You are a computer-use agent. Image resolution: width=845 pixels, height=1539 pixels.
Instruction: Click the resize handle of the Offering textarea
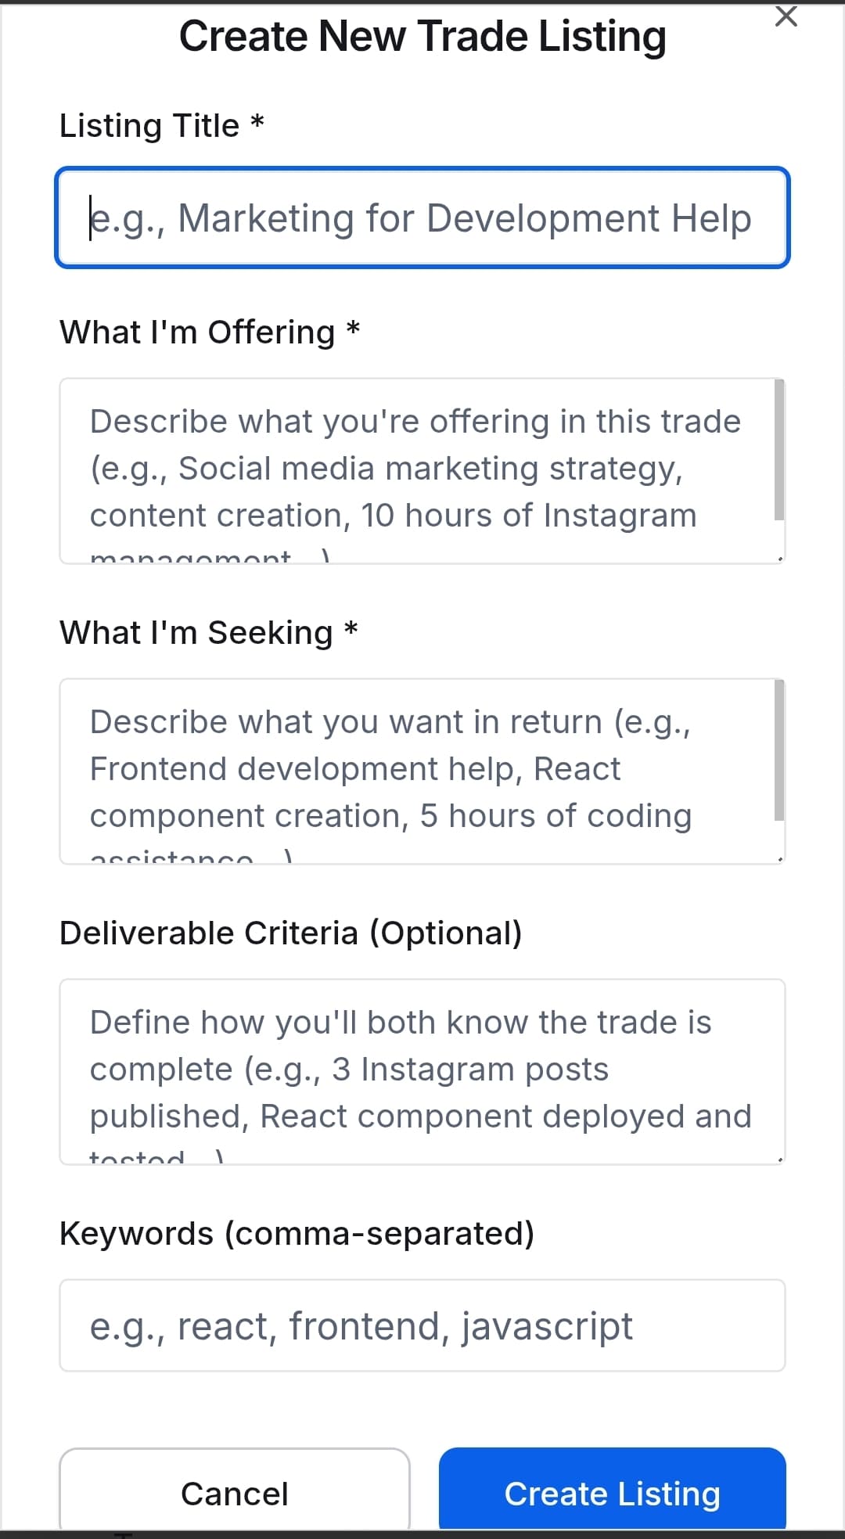(x=779, y=555)
